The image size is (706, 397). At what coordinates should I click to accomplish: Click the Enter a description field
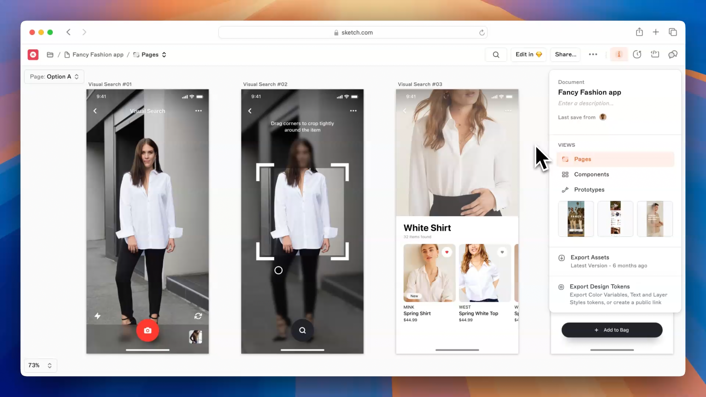(585, 103)
